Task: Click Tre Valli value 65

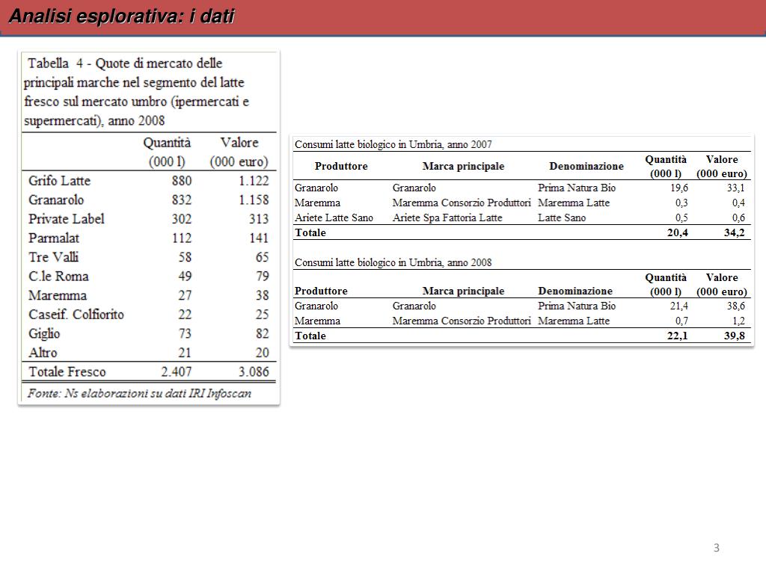Action: [263, 257]
